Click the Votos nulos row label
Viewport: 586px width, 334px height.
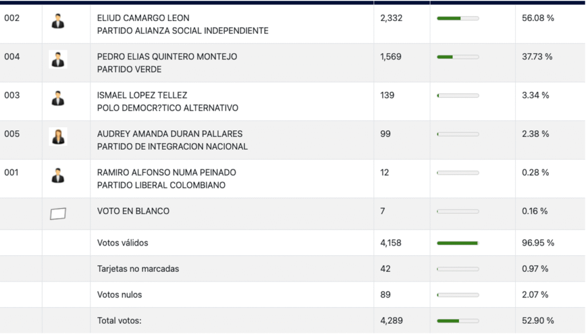click(120, 295)
